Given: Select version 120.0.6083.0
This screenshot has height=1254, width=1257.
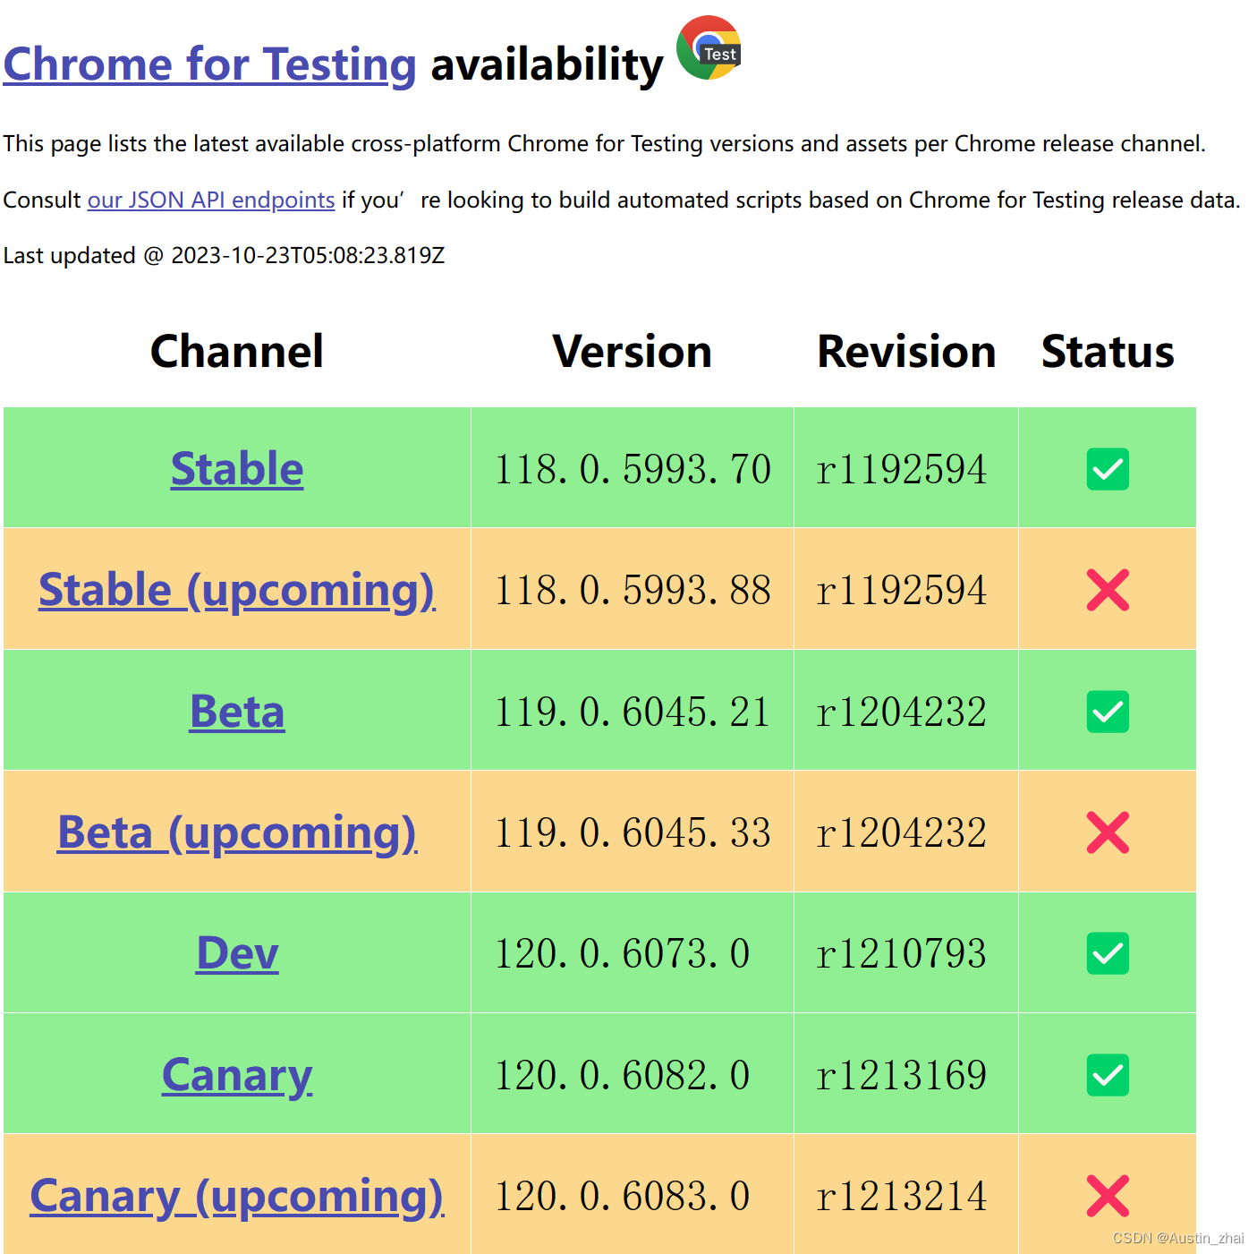Looking at the screenshot, I should [623, 1196].
